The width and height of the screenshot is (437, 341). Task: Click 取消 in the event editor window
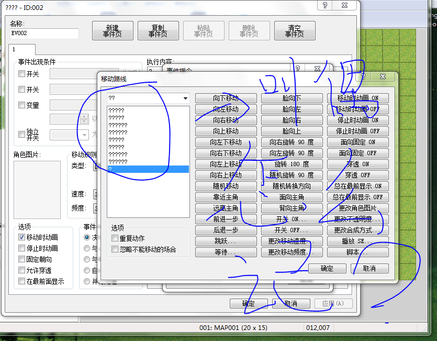[291, 303]
